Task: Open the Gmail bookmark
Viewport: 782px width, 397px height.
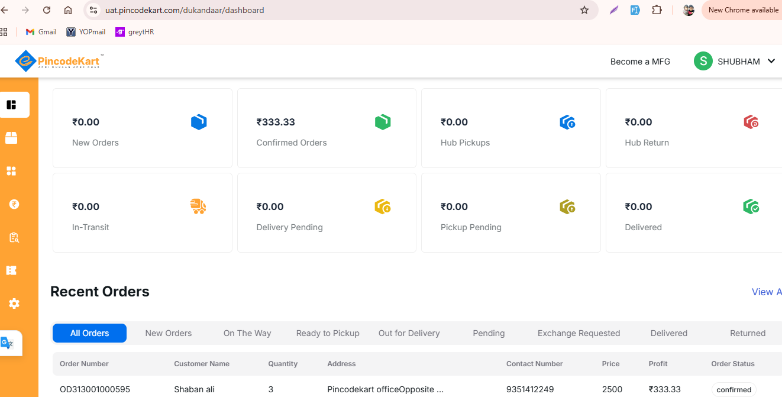Action: click(41, 32)
